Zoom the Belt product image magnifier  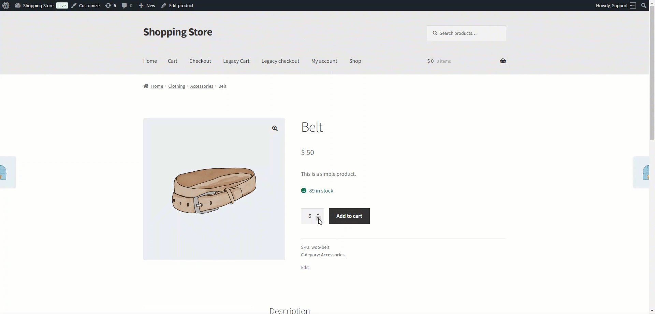(x=275, y=128)
